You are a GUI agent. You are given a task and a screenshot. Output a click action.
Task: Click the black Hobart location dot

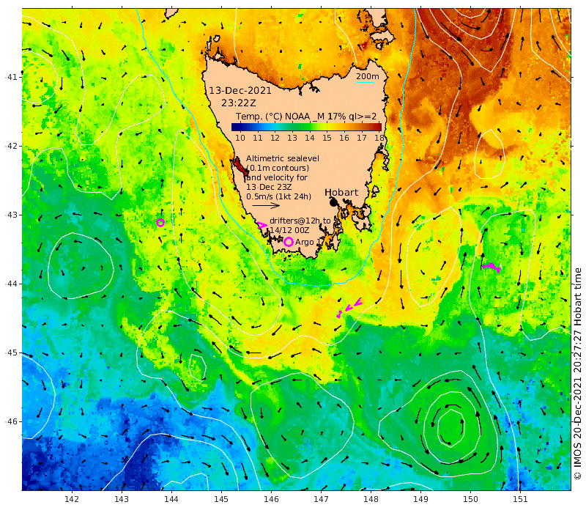tap(333, 202)
